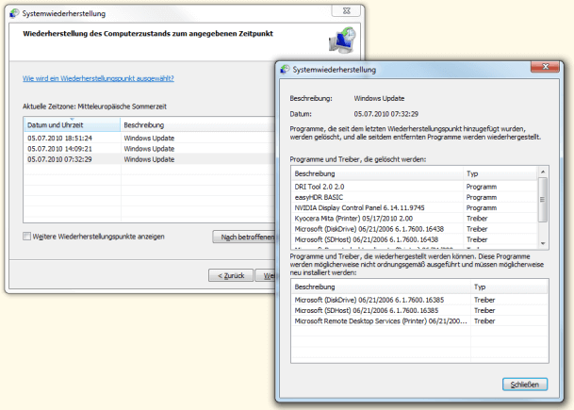Select 'DRI Tool 2.0 2.0' row
This screenshot has height=410, width=574.
coord(415,187)
